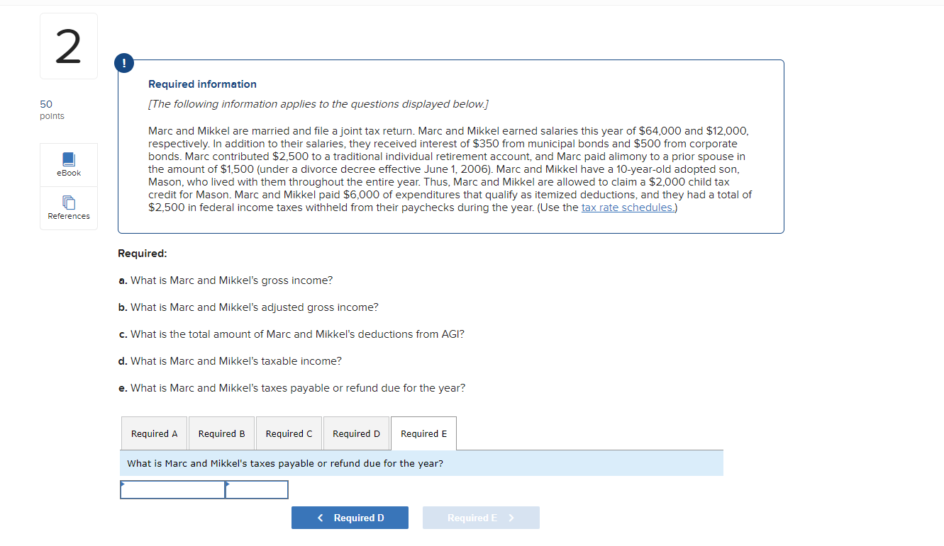This screenshot has width=944, height=546.
Task: Click the disabled Required E next button
Action: (x=481, y=517)
